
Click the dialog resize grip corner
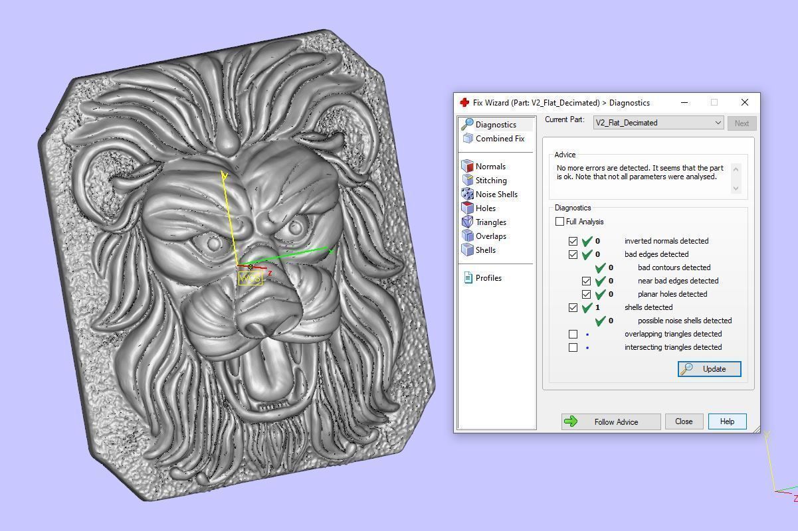[x=756, y=429]
